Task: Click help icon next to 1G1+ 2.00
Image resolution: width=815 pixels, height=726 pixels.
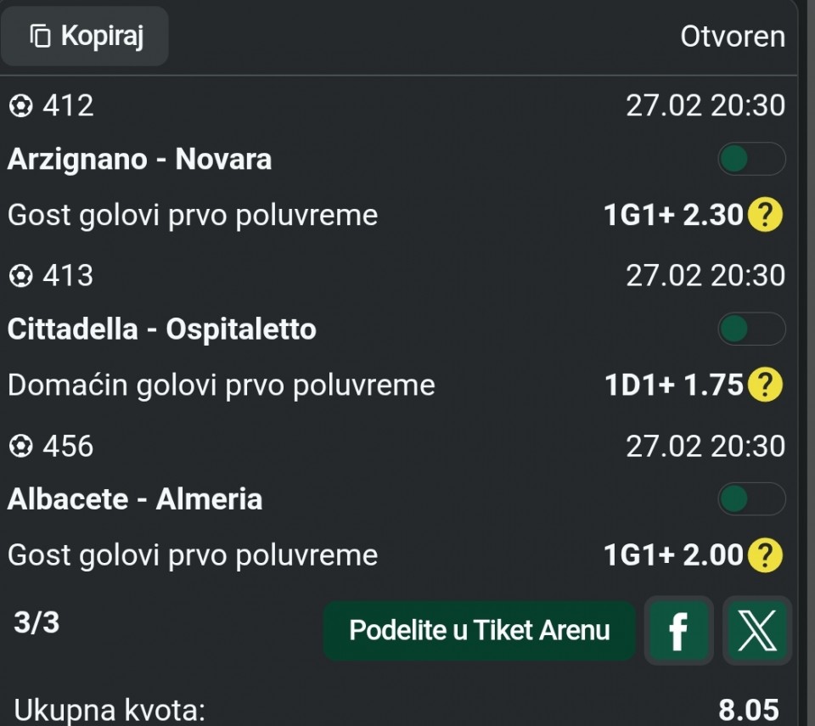Action: 764,555
